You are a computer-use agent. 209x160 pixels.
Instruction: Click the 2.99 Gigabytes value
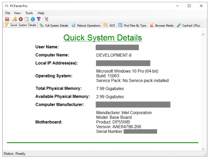point(110,97)
